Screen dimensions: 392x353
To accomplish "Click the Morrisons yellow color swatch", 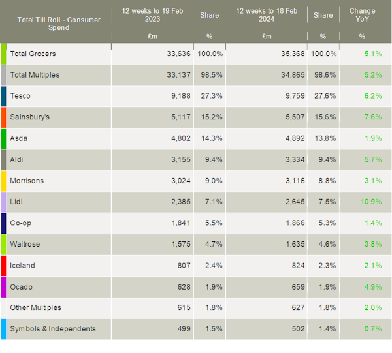I will 3,181.
